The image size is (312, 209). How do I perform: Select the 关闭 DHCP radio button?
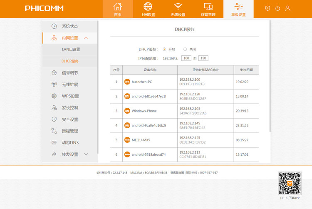[185, 49]
